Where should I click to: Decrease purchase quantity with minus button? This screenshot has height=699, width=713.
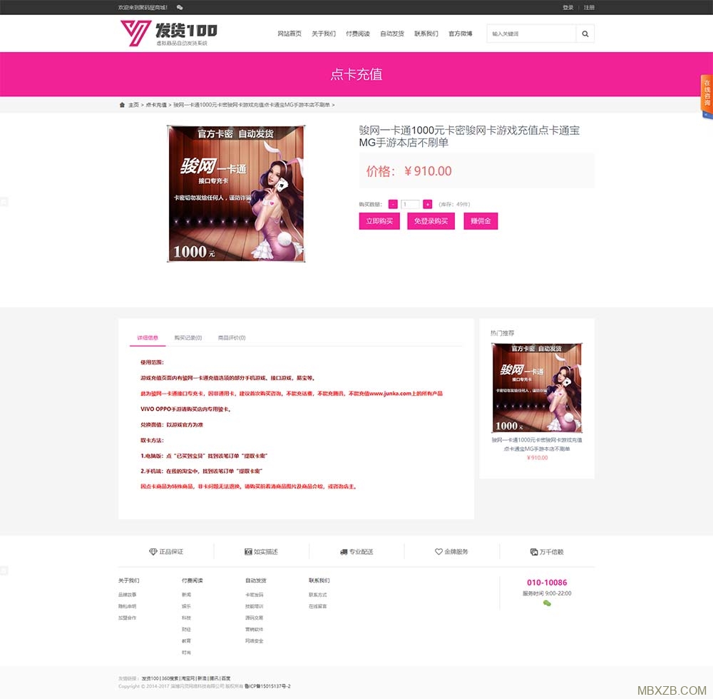point(394,204)
